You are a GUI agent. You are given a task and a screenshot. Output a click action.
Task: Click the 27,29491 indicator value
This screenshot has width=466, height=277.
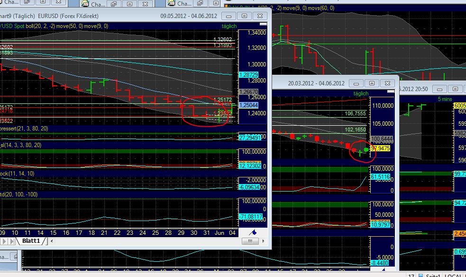click(250, 138)
